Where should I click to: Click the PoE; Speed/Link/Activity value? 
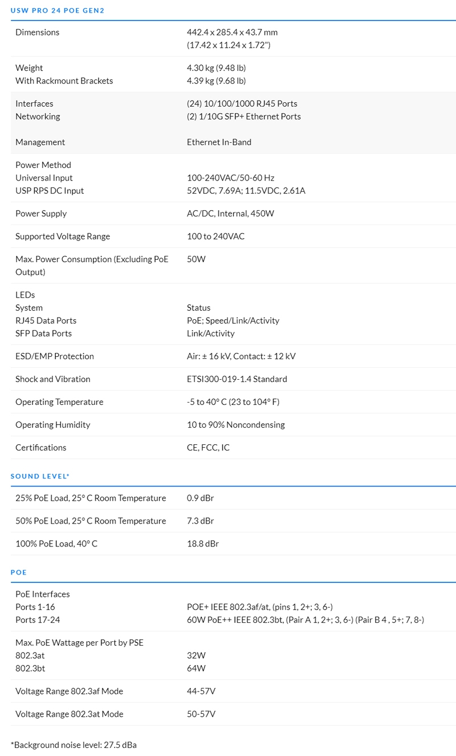[233, 321]
